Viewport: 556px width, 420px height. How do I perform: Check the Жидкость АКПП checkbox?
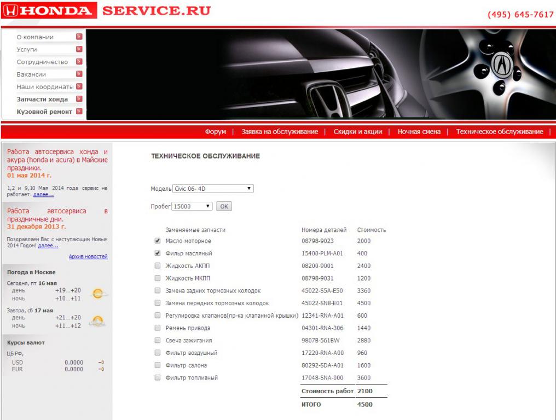click(158, 265)
